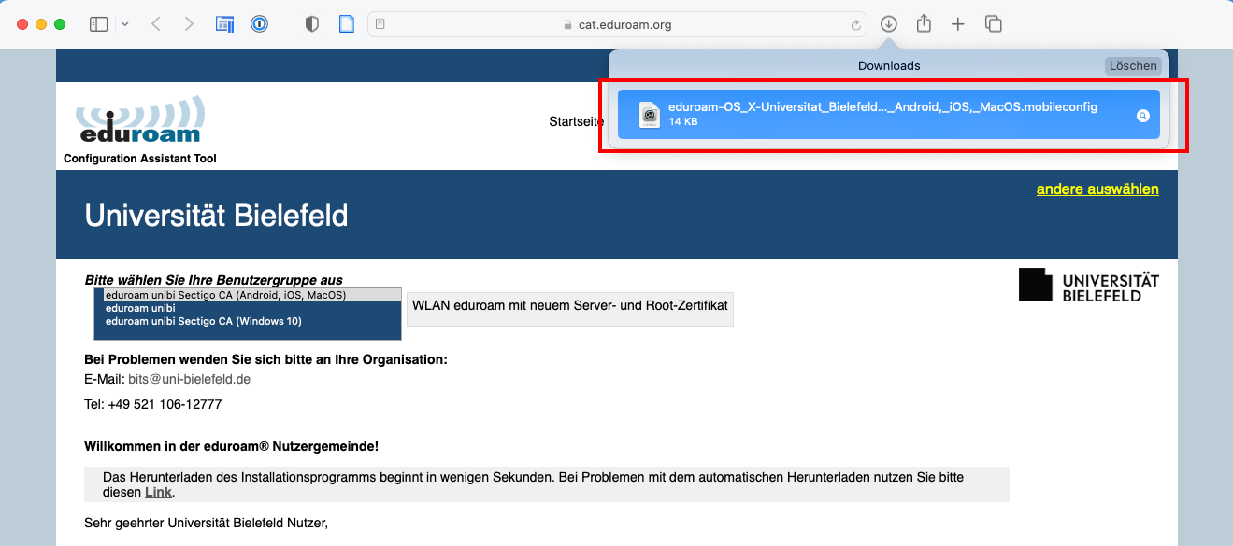
Task: Click the reader view icon in address bar
Action: pos(380,25)
